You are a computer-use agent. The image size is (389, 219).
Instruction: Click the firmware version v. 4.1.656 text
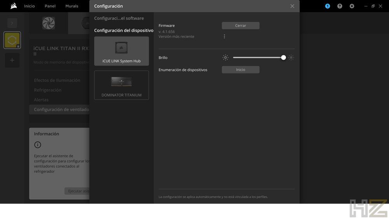[x=166, y=32]
